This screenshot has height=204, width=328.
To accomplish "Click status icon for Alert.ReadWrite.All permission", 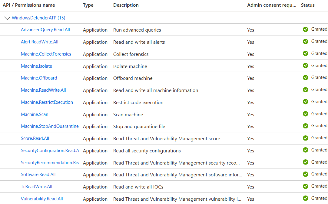I will pyautogui.click(x=305, y=42).
